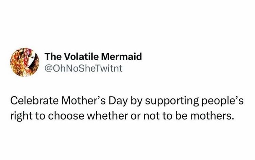Open the @OhNoSheTwitnt handle link
Image resolution: width=255 pixels, height=160 pixels.
tap(83, 68)
